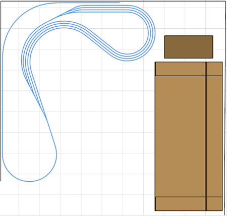Select the right room wall line
227x217 pixels.
click(225, 107)
